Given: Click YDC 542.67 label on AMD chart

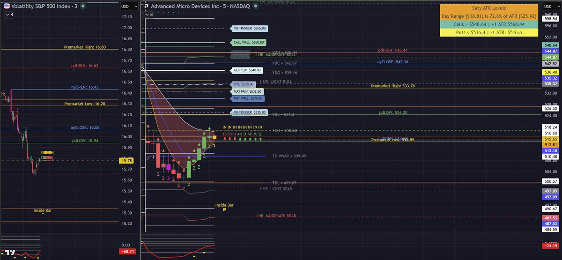Looking at the screenshot, I should pos(284,62).
